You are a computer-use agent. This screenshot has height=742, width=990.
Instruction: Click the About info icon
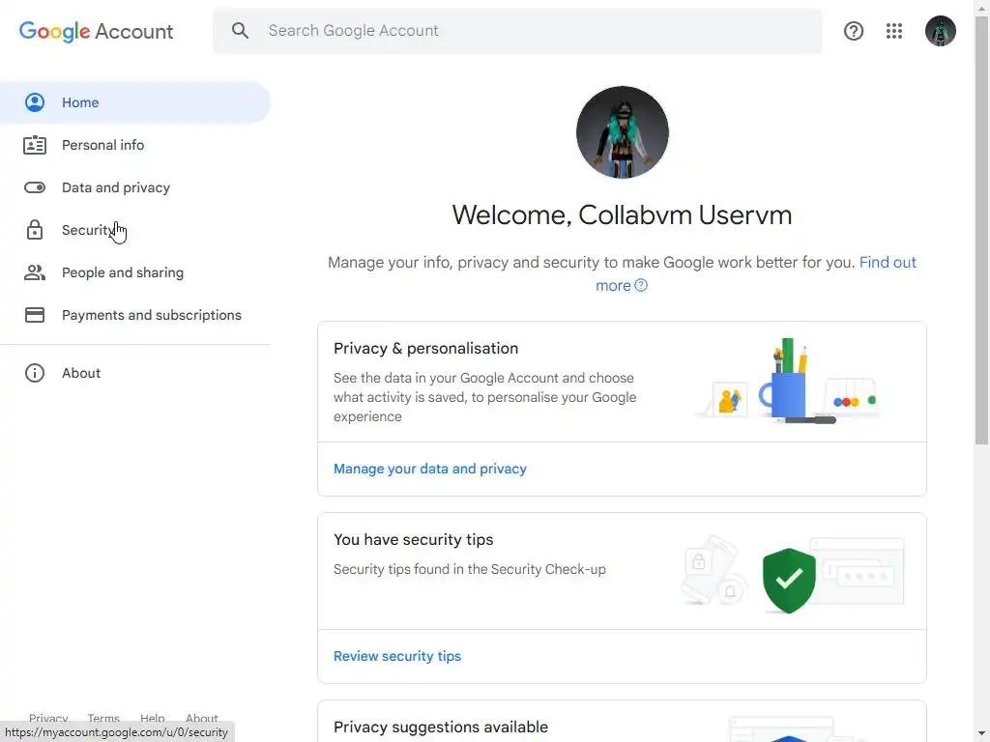tap(35, 373)
